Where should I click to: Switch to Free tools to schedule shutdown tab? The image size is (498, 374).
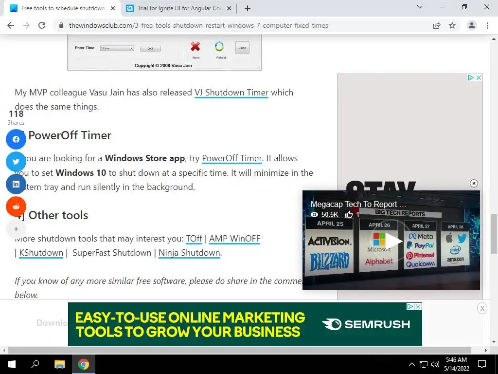(62, 8)
